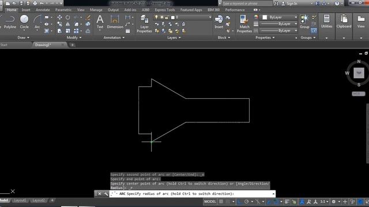Switch to the Express Tools tab
The width and height of the screenshot is (369, 207).
(165, 10)
